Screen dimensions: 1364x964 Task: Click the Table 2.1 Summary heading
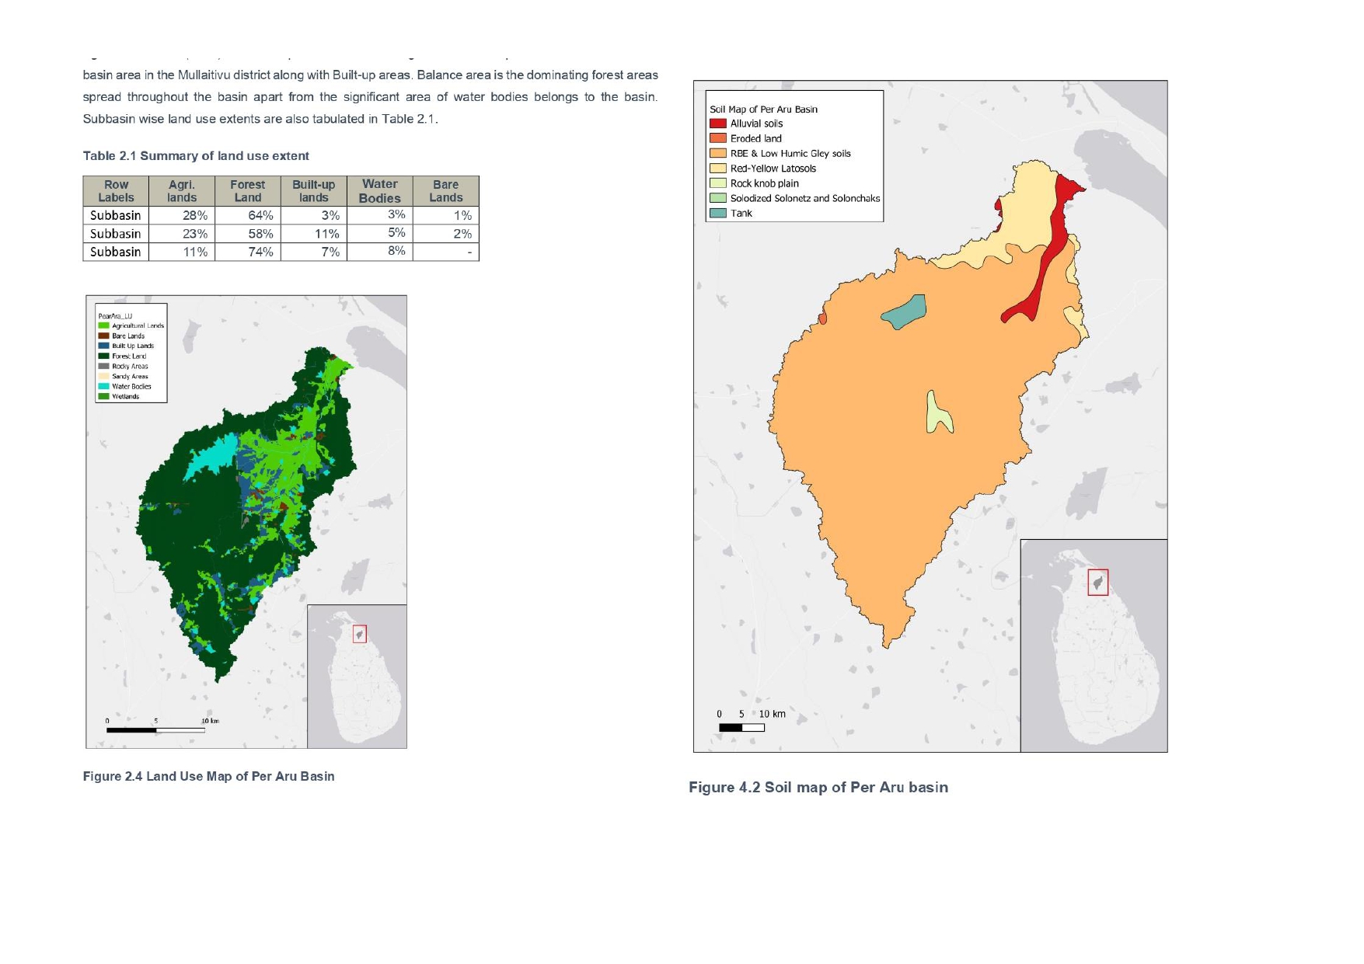click(x=196, y=155)
